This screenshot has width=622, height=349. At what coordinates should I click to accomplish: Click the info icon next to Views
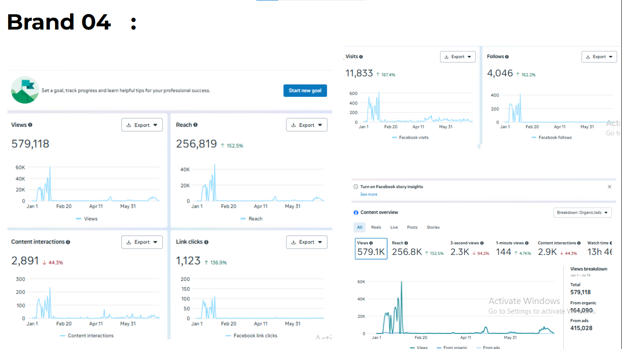point(31,125)
